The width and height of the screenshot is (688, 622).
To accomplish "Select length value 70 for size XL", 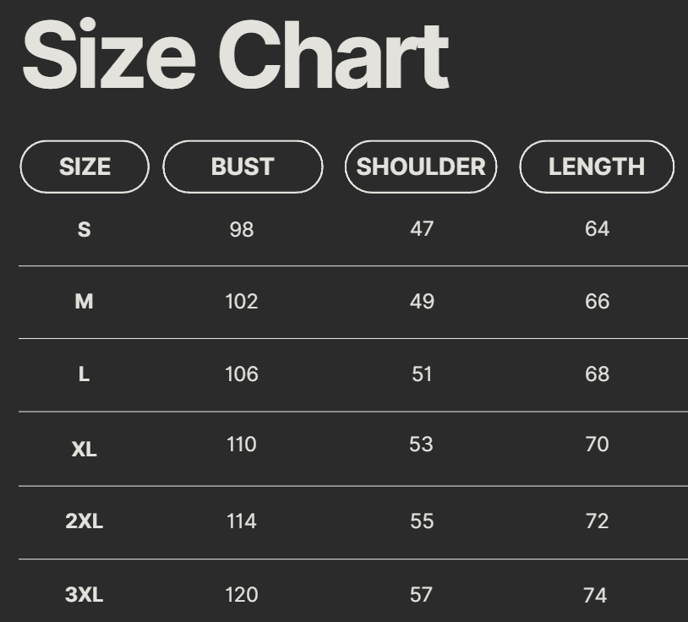I will pos(597,445).
